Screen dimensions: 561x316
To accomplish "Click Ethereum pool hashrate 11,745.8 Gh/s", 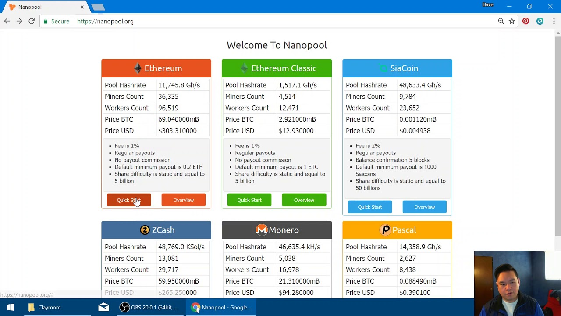I will (x=179, y=85).
